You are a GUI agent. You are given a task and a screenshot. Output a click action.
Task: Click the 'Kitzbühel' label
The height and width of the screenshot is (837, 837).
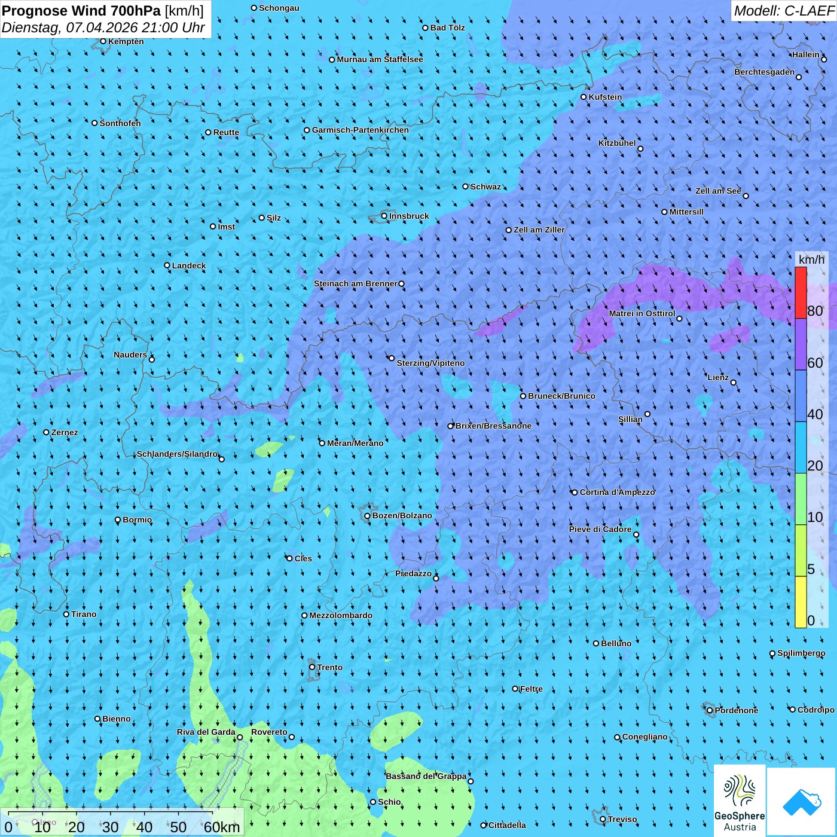pos(617,143)
